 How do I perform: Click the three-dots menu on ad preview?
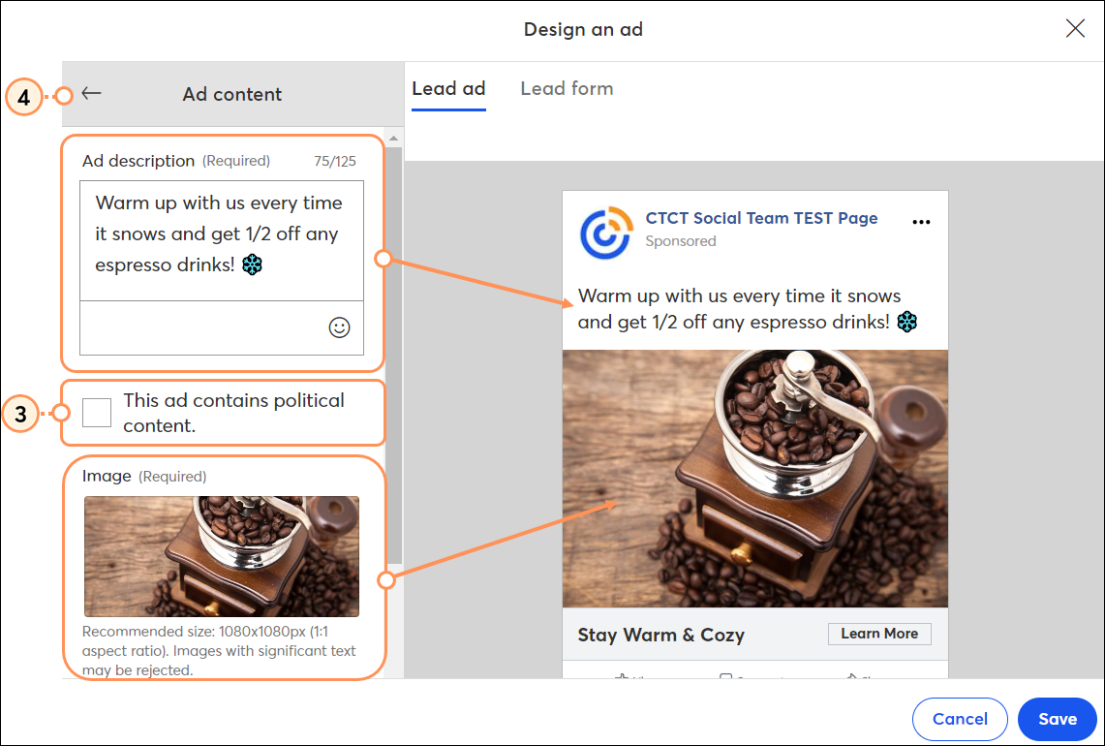pos(921,222)
